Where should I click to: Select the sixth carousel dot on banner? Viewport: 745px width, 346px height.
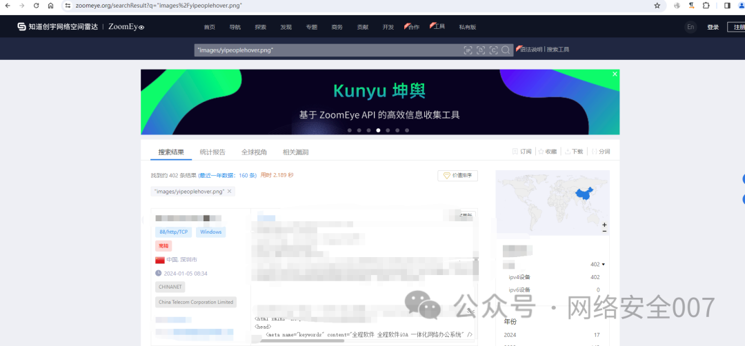point(397,130)
